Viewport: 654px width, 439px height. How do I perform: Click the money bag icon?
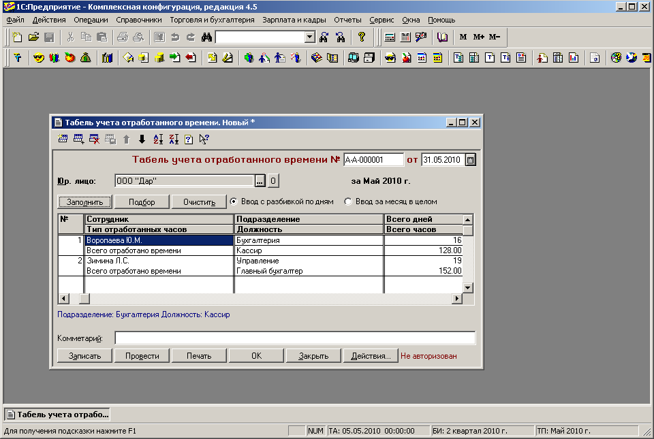(x=86, y=58)
